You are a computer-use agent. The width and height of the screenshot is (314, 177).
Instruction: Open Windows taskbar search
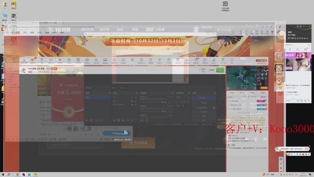click(x=9, y=175)
